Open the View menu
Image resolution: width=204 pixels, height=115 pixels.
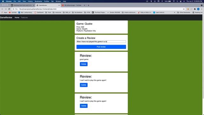(x=24, y=1)
